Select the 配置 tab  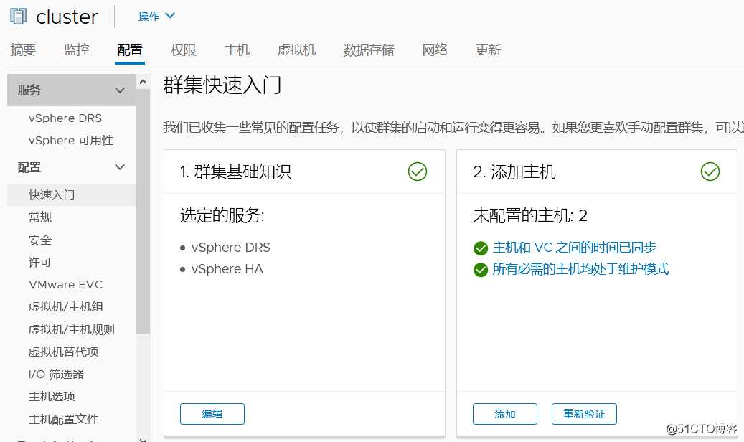click(130, 50)
